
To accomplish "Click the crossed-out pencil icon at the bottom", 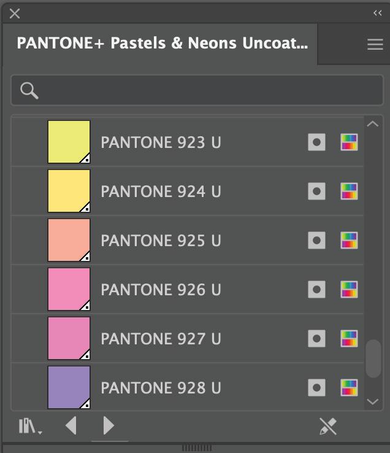I will pos(328,426).
